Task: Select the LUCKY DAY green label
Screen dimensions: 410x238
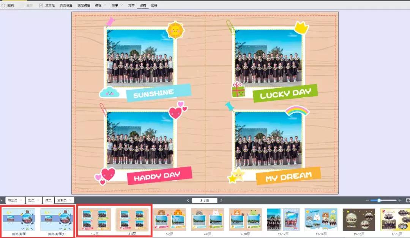Action: [285, 93]
